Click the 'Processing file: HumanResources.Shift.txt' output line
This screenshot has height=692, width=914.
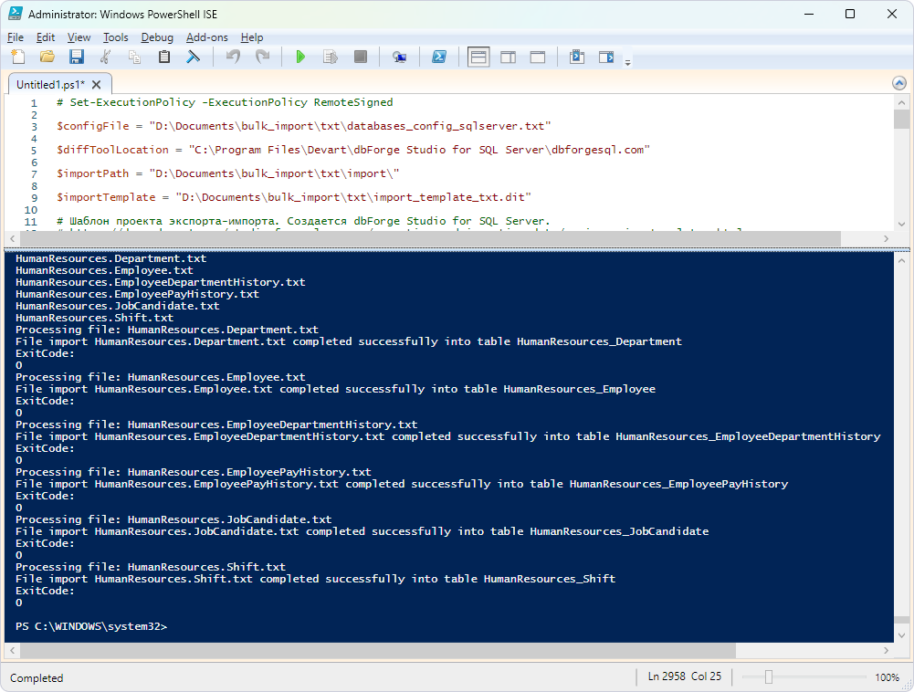(x=151, y=567)
